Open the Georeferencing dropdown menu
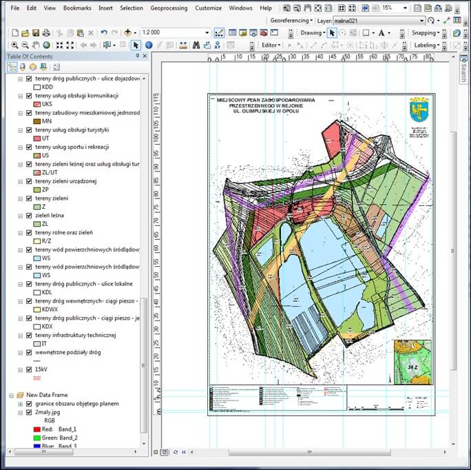The height and width of the screenshot is (470, 471). pos(291,21)
